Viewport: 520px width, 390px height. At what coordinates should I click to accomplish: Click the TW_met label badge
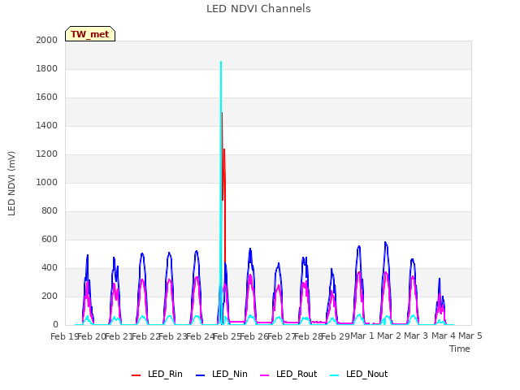coord(90,34)
